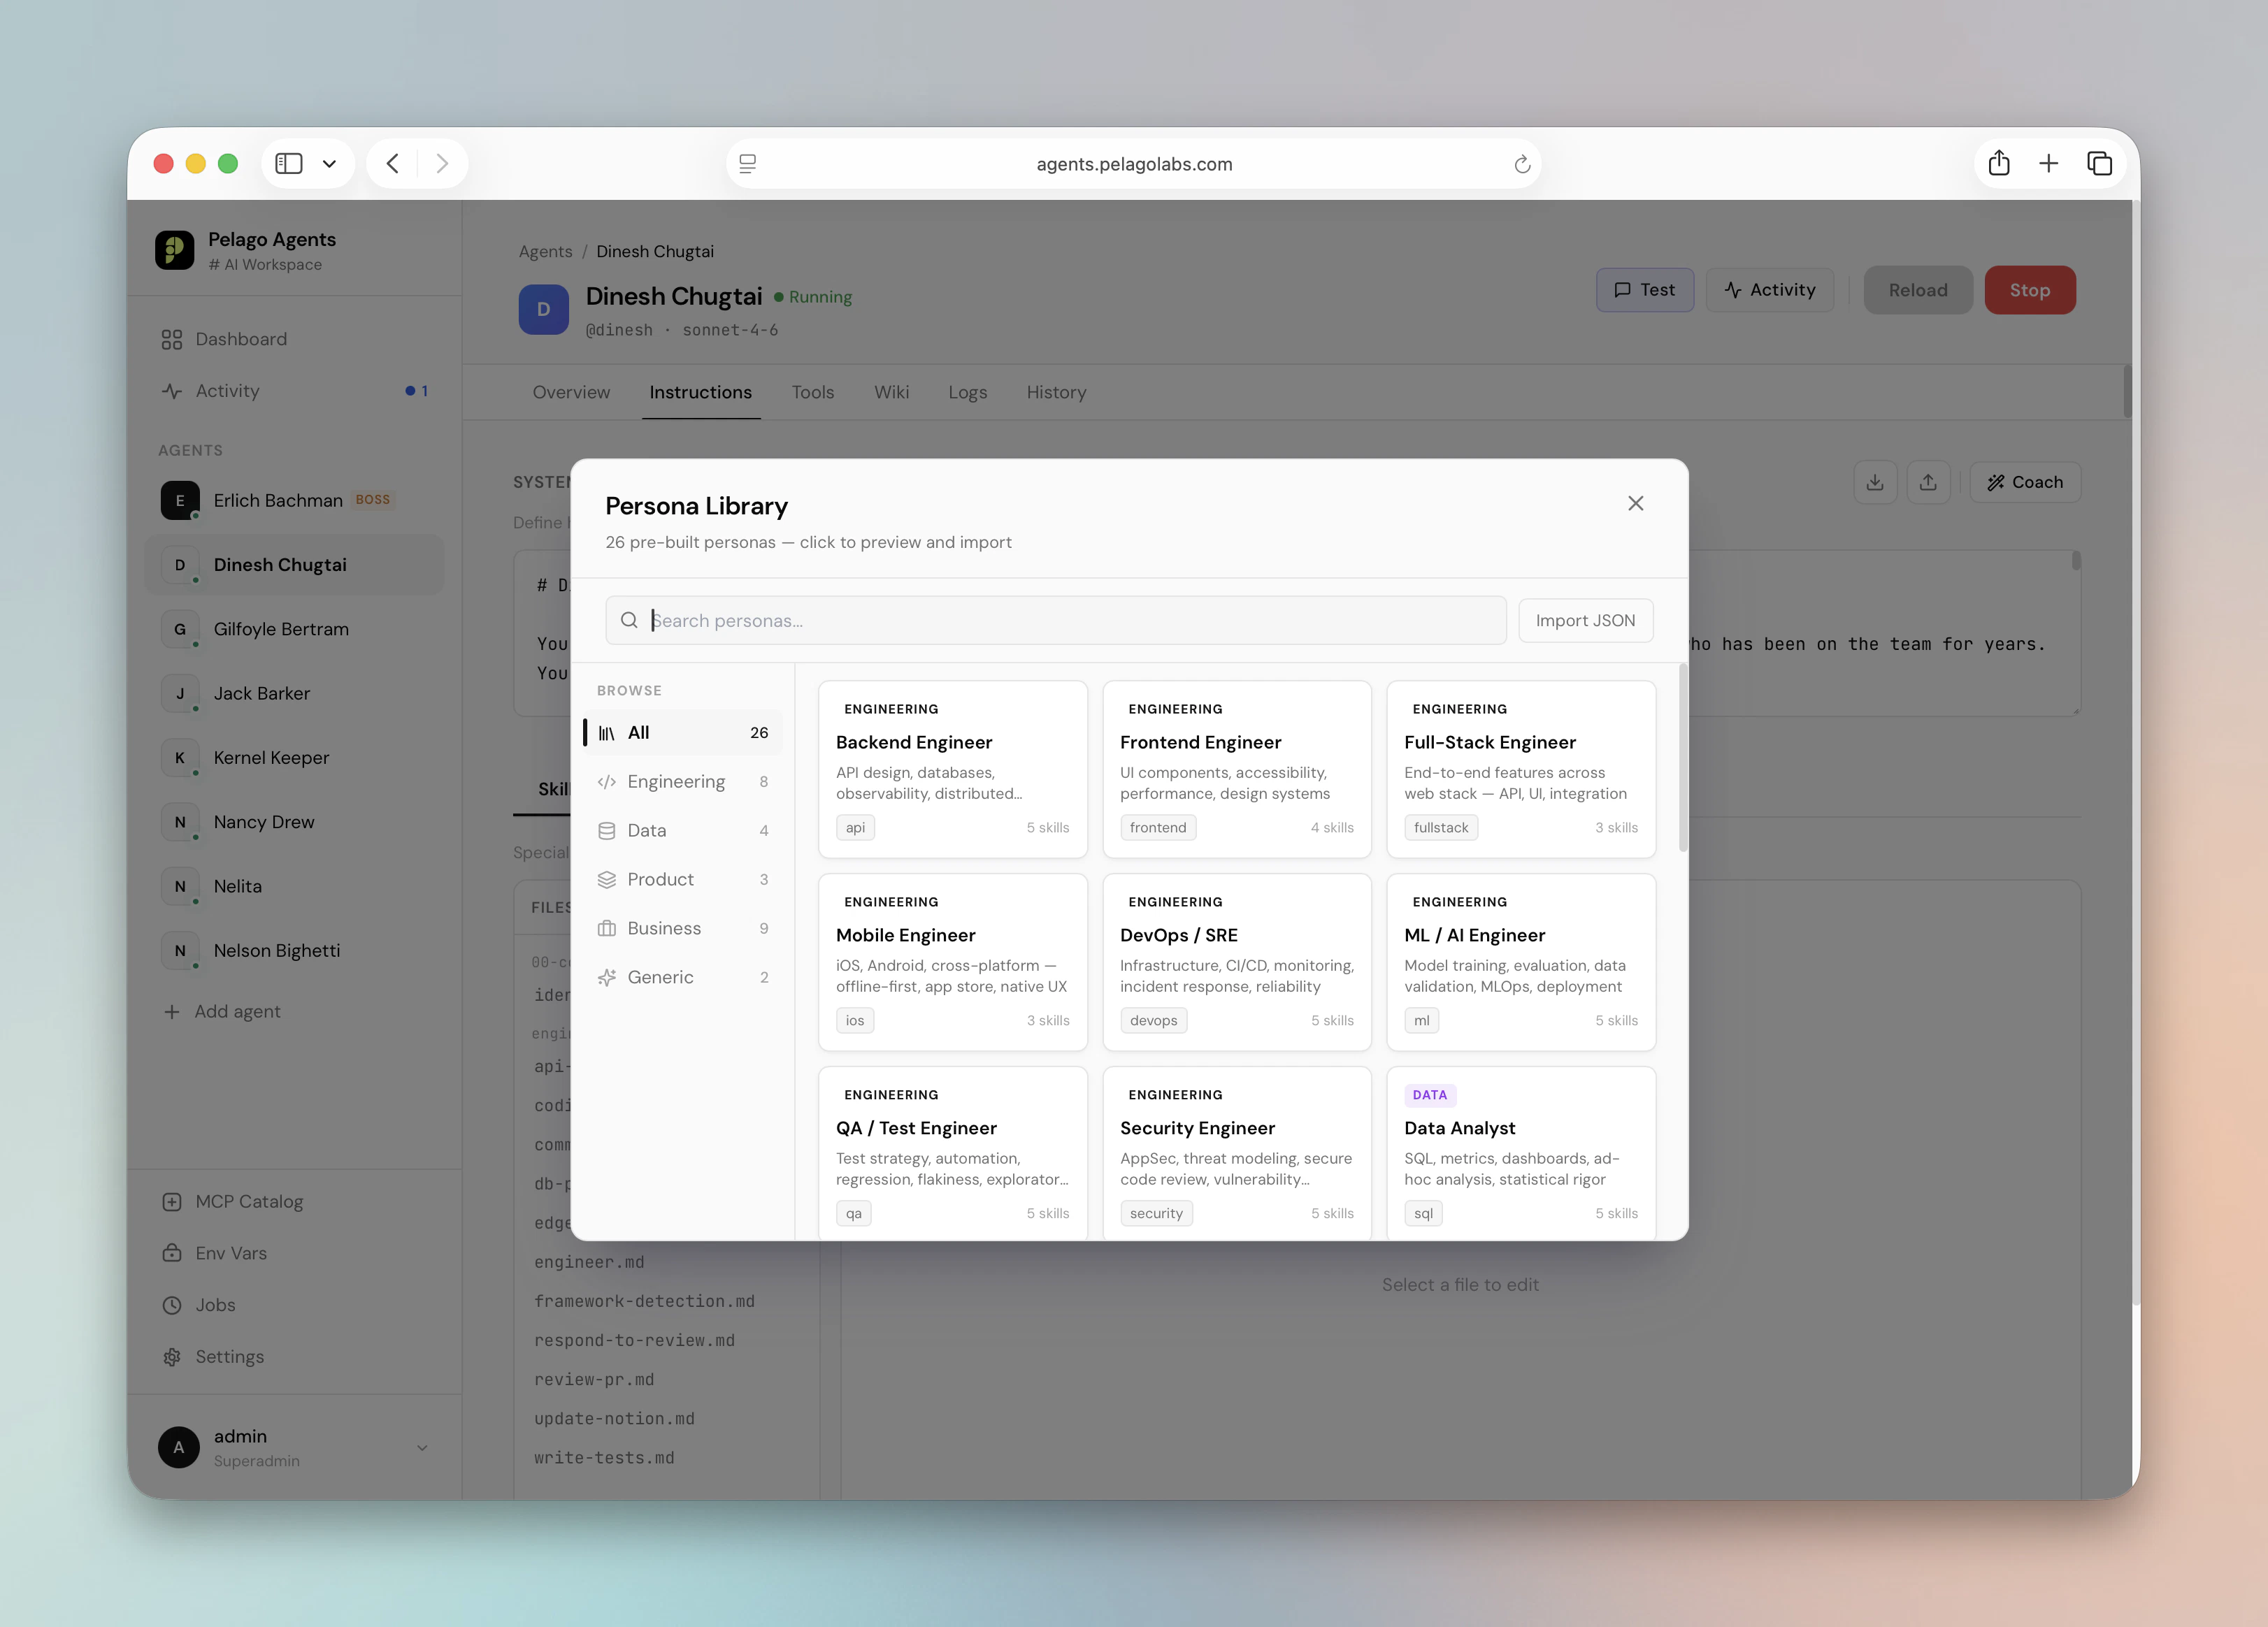Show the browser tab overview icon
2268x1627 pixels.
[x=2100, y=164]
